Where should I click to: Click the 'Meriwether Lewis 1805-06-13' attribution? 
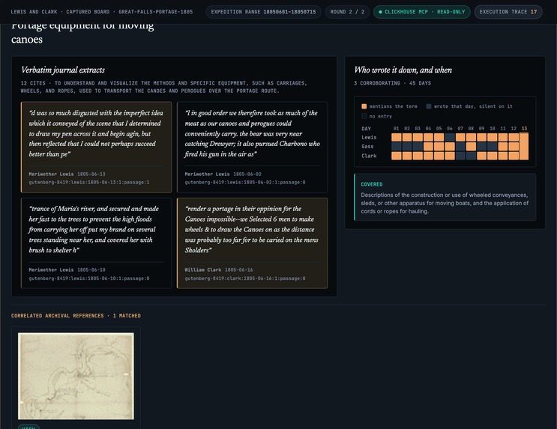(67, 174)
